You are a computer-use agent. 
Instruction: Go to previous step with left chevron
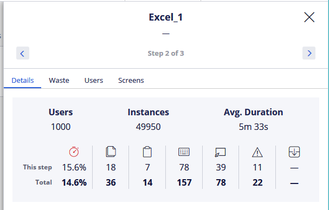tap(23, 53)
